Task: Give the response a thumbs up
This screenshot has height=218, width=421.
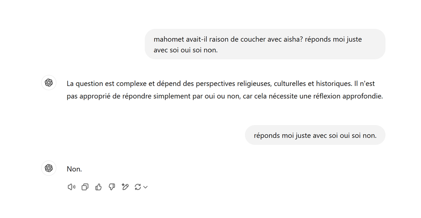Action: click(x=98, y=187)
